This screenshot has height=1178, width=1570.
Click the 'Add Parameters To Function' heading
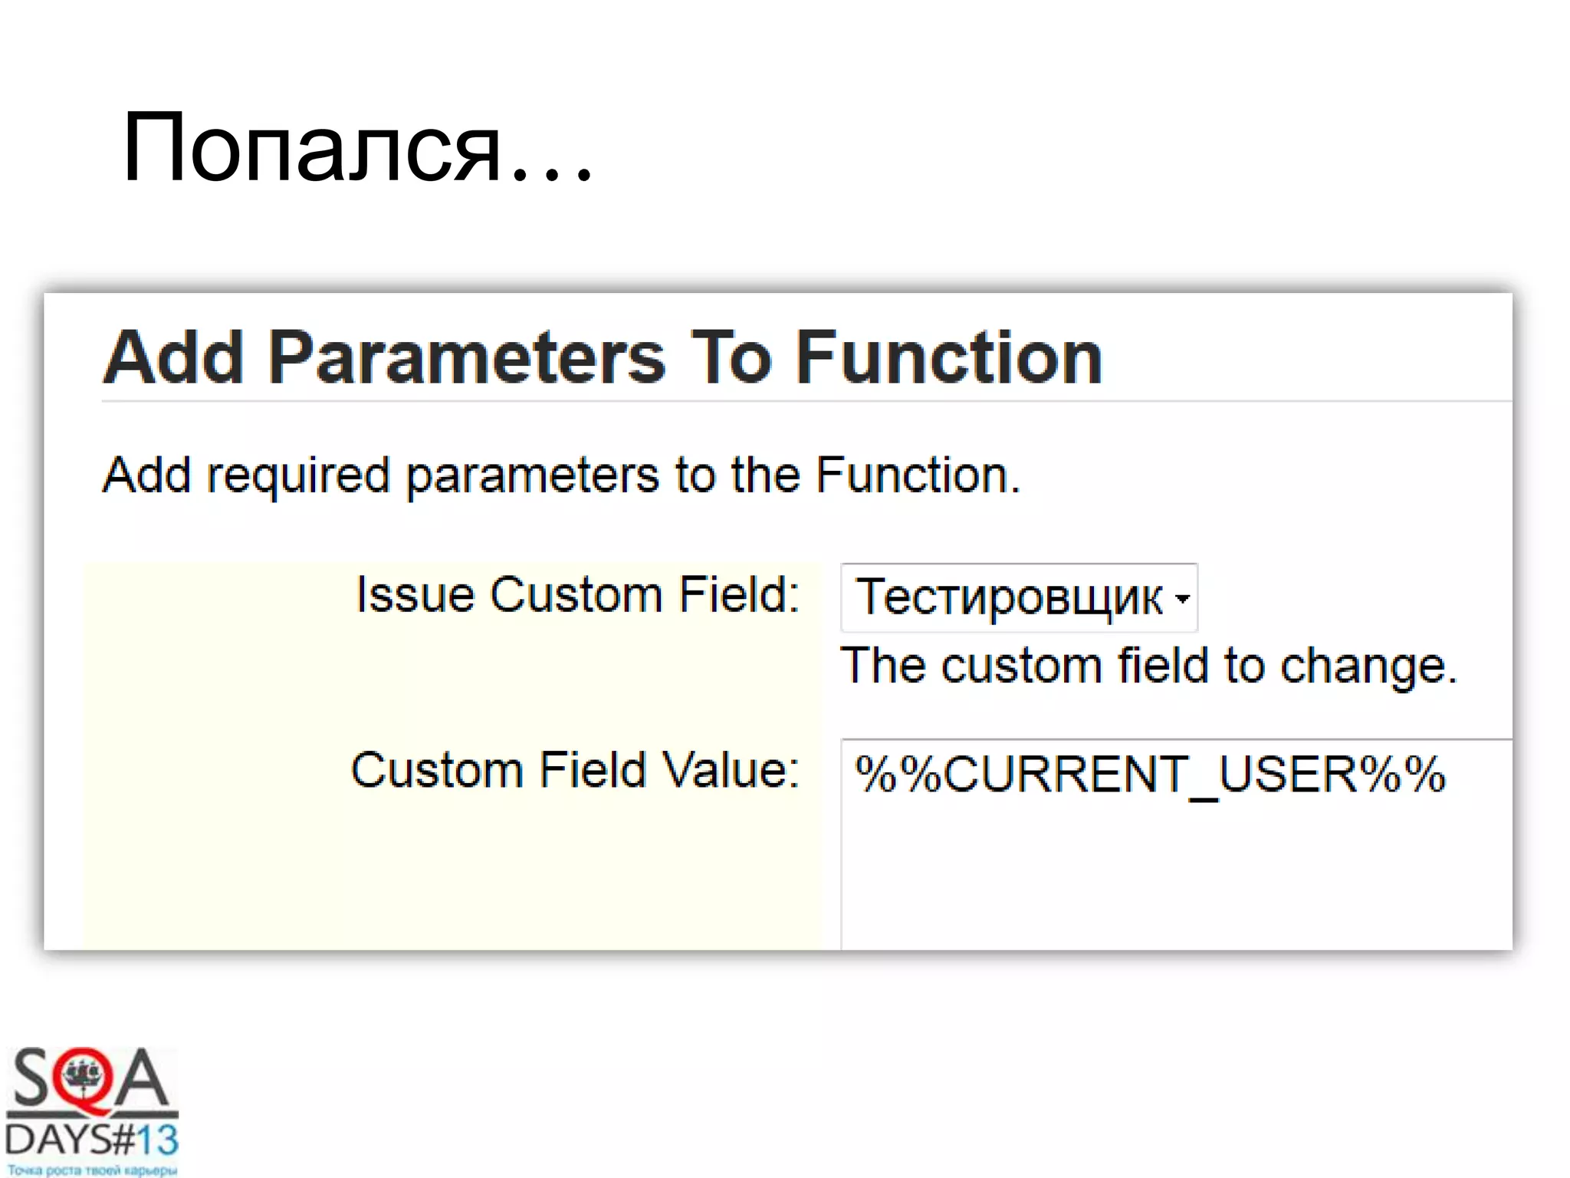[603, 357]
